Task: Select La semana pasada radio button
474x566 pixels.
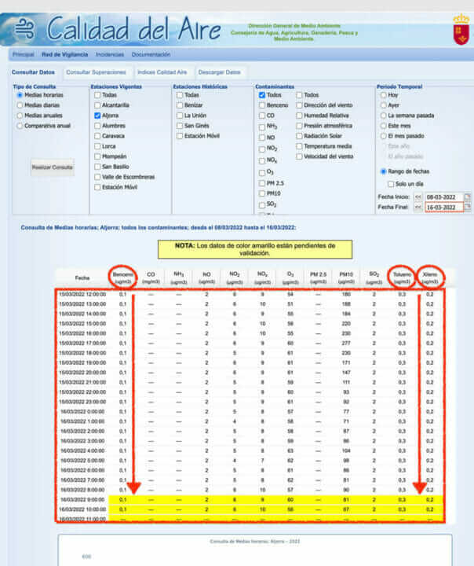Action: pyautogui.click(x=384, y=116)
